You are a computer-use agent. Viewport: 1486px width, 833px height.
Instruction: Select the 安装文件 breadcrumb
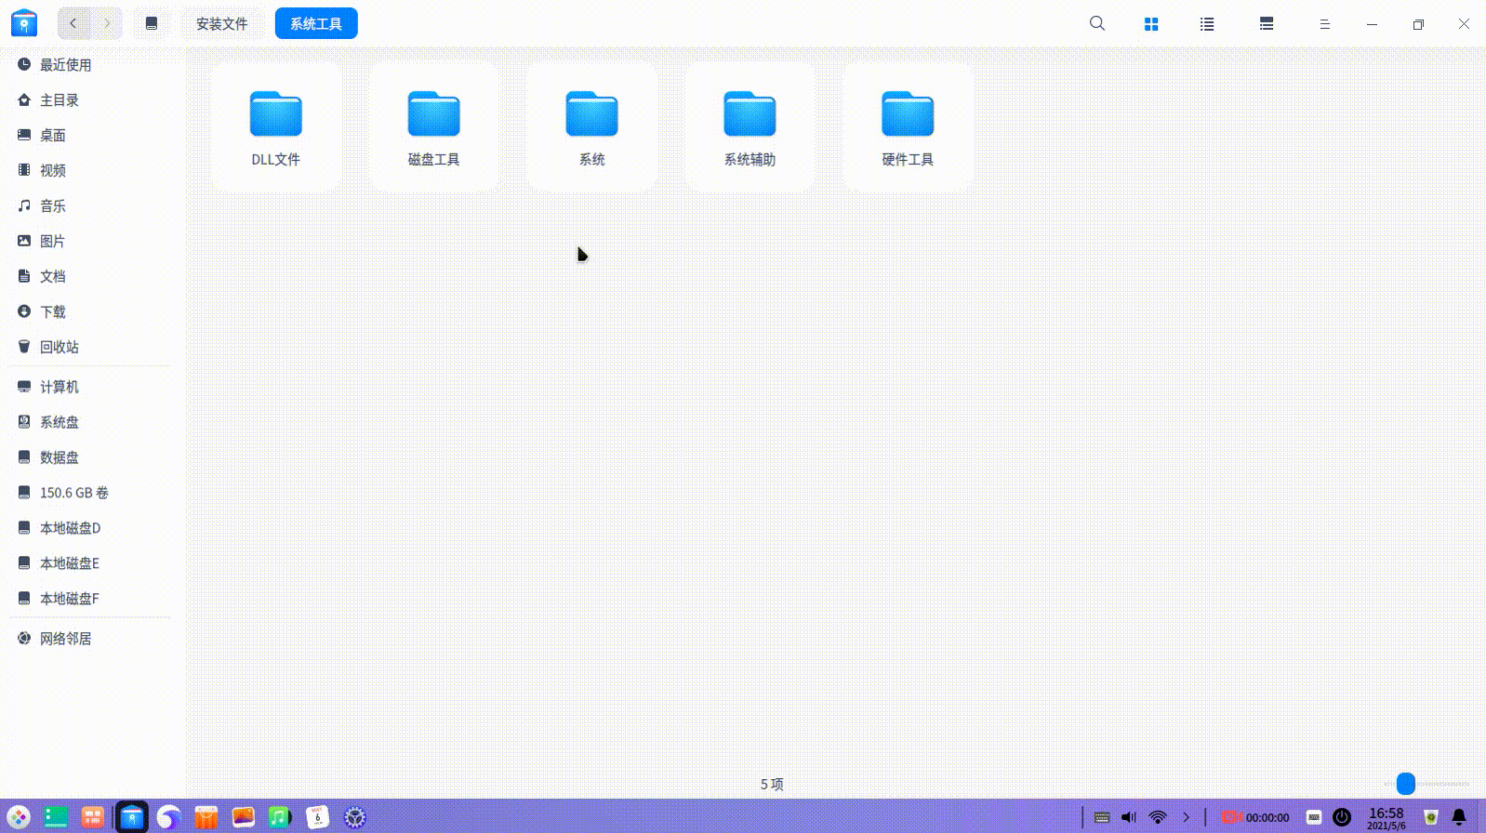pyautogui.click(x=221, y=23)
